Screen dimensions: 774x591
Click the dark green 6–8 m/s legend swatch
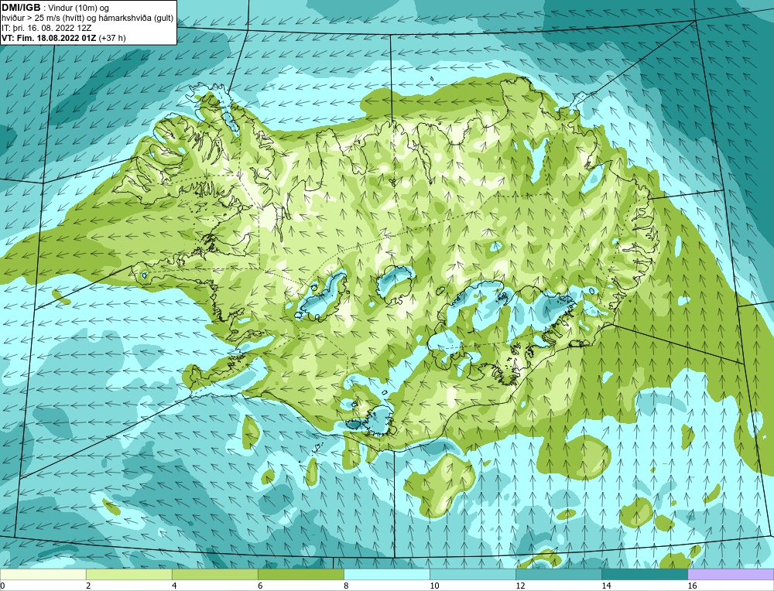pyautogui.click(x=300, y=574)
